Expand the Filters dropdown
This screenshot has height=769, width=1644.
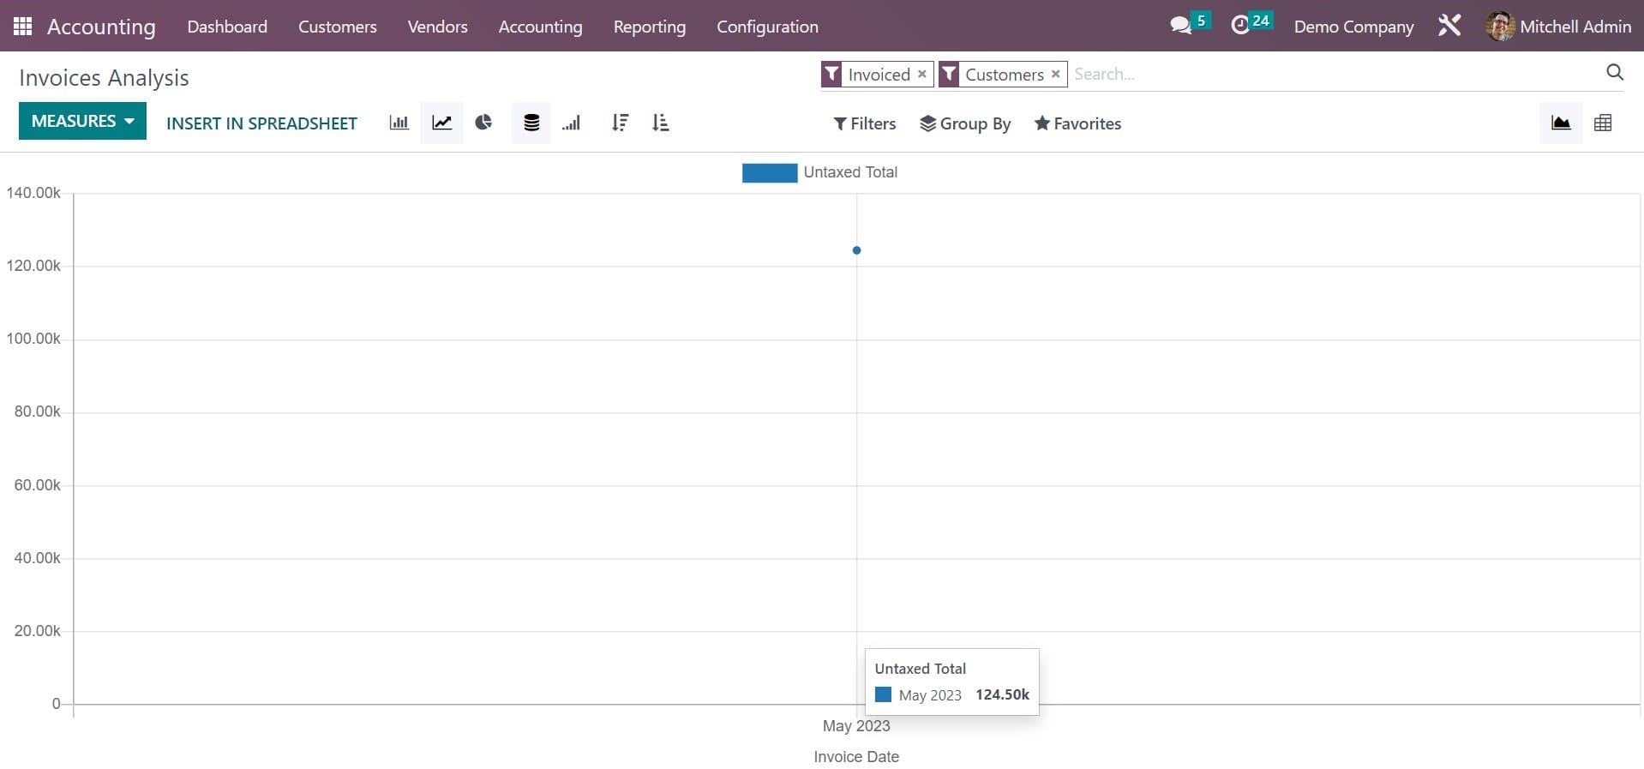865,123
